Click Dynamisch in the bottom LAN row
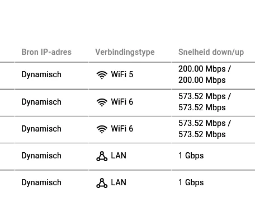Screen dimensions: 255x211 point(41,182)
